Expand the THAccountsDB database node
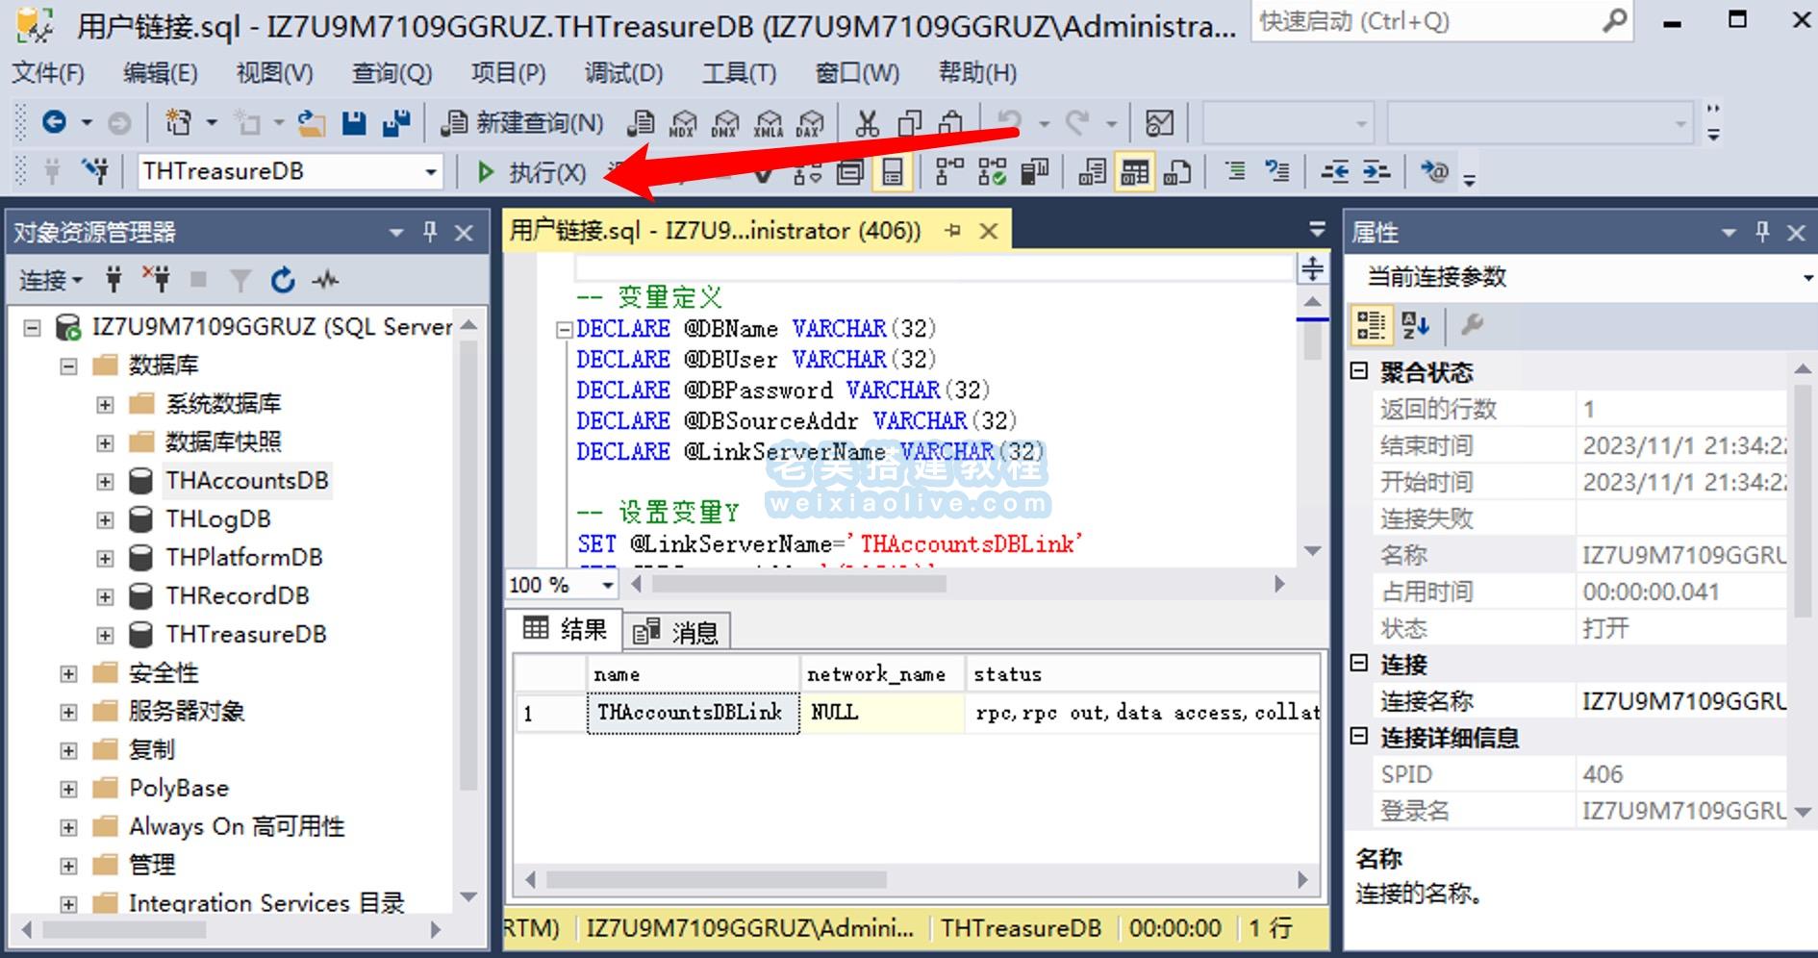The height and width of the screenshot is (958, 1818). [x=104, y=480]
